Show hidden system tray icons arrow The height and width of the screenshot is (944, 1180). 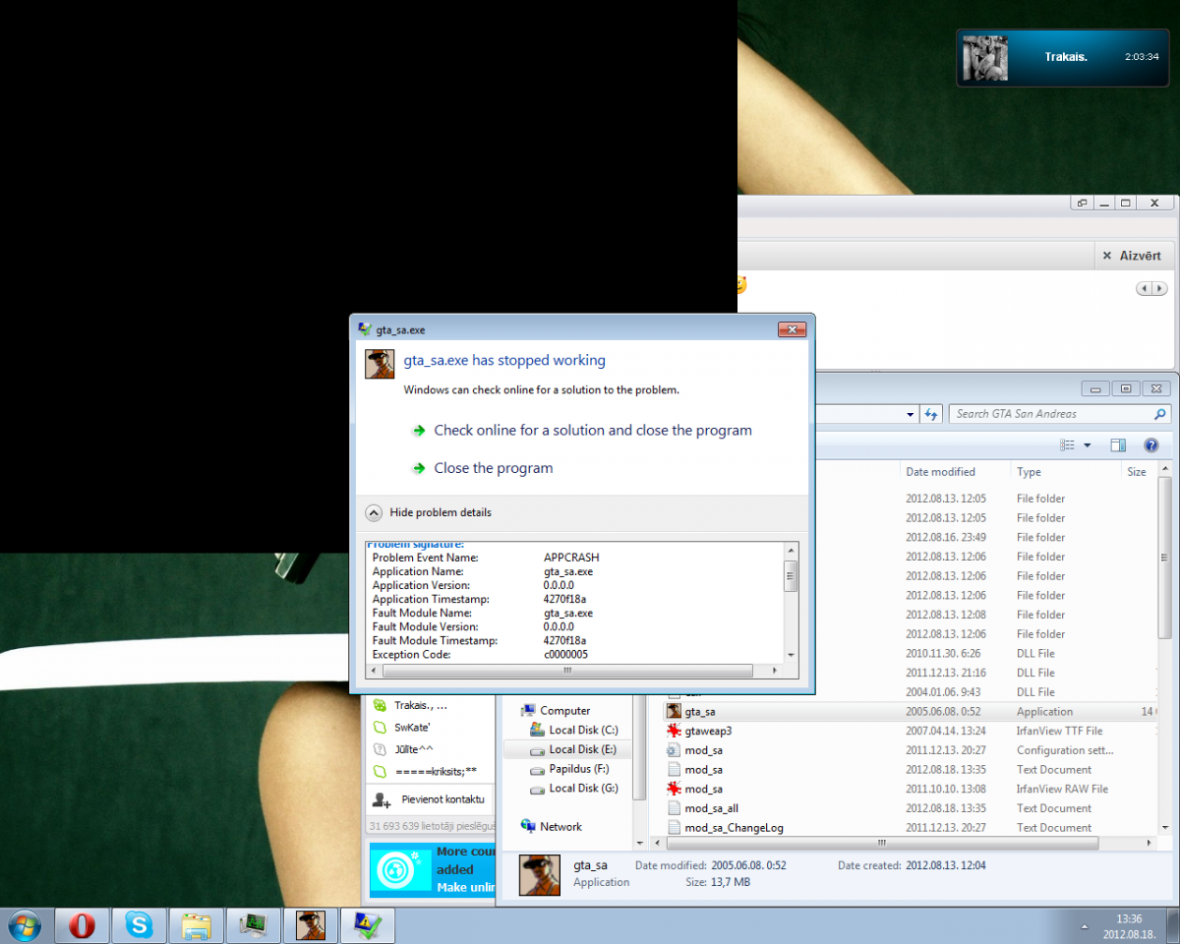pos(1085,926)
